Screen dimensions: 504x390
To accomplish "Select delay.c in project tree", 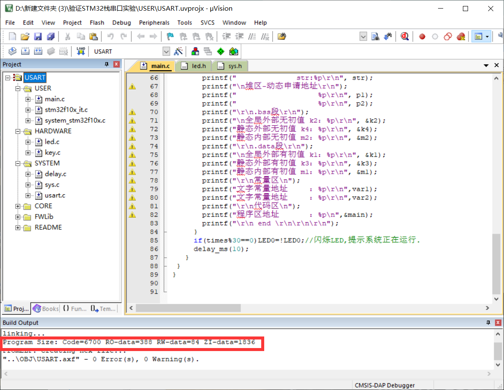I will pos(56,174).
